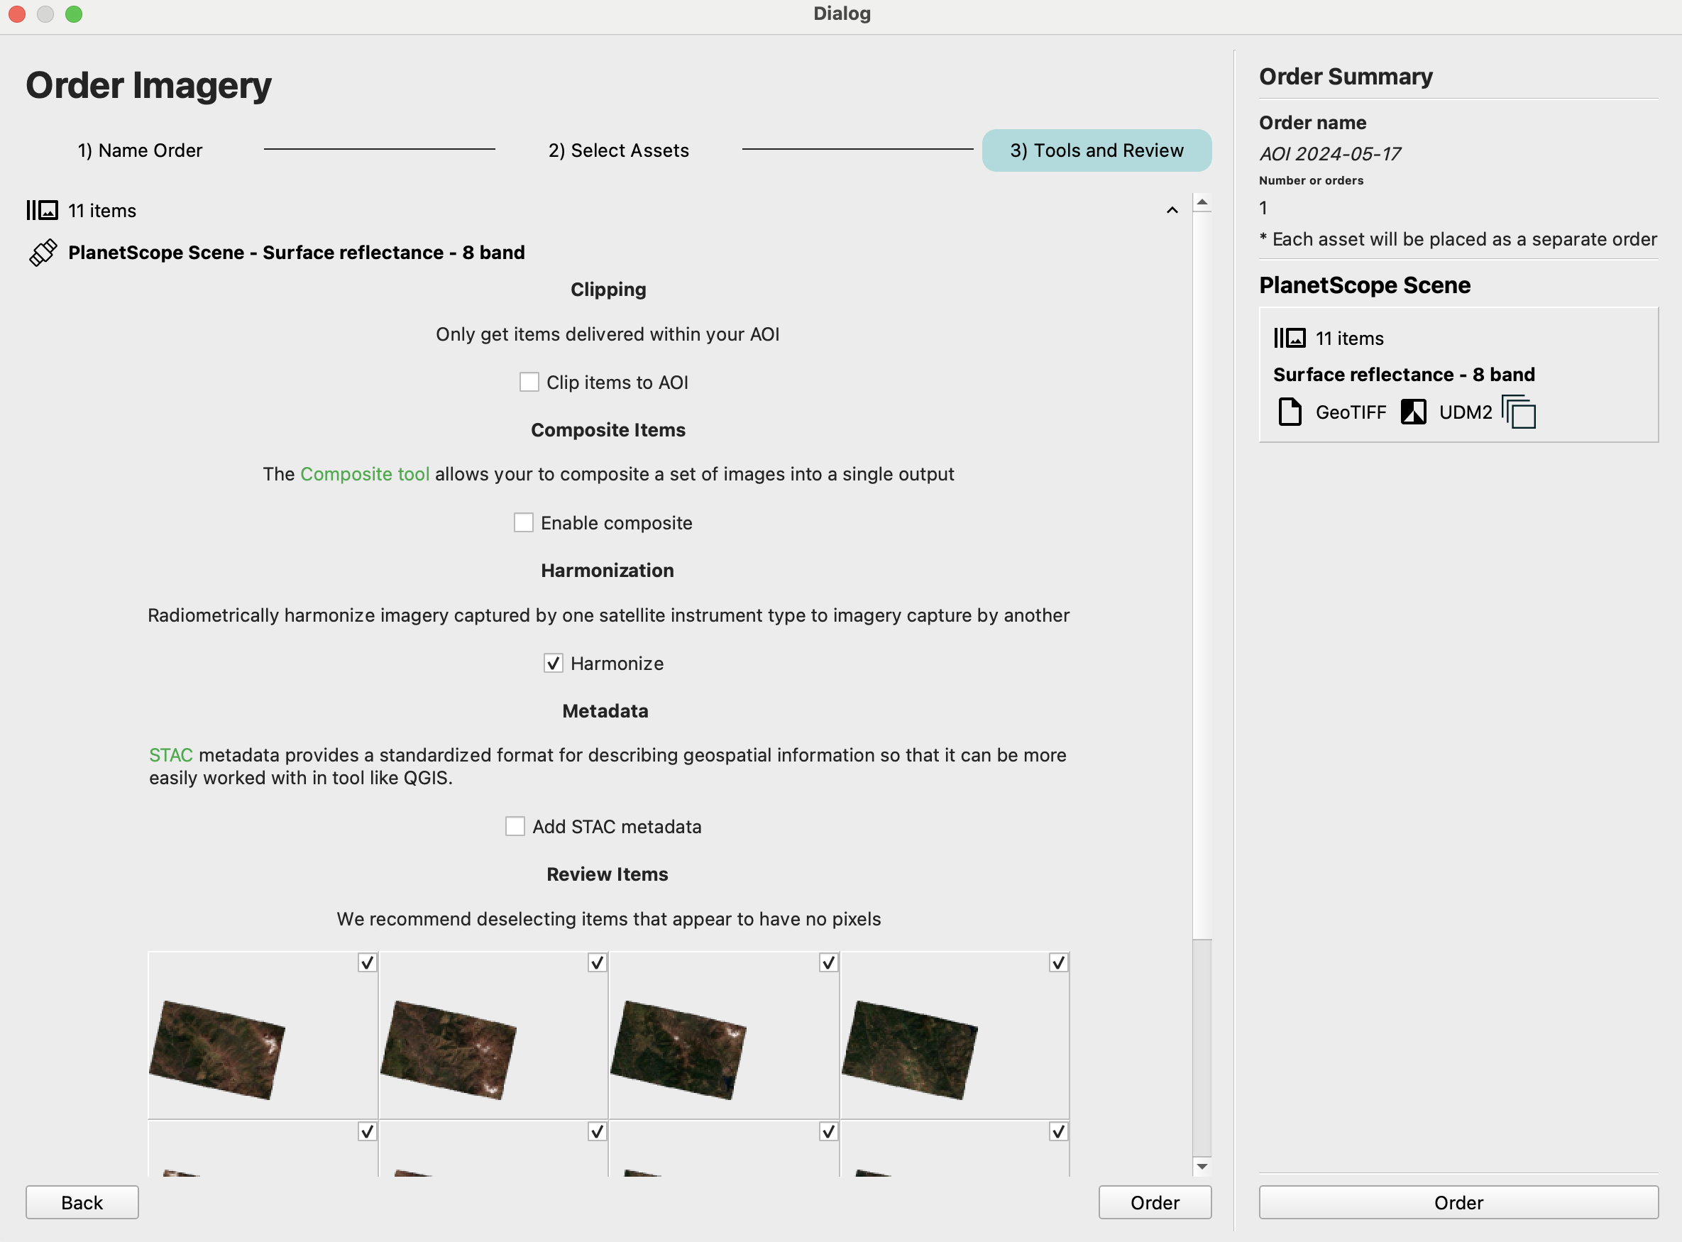Click the scrollbar down arrow
The image size is (1682, 1242).
point(1202,1167)
